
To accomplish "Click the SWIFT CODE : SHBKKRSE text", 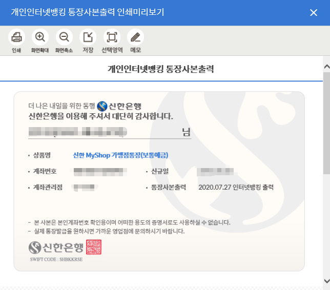I will tap(56, 259).
